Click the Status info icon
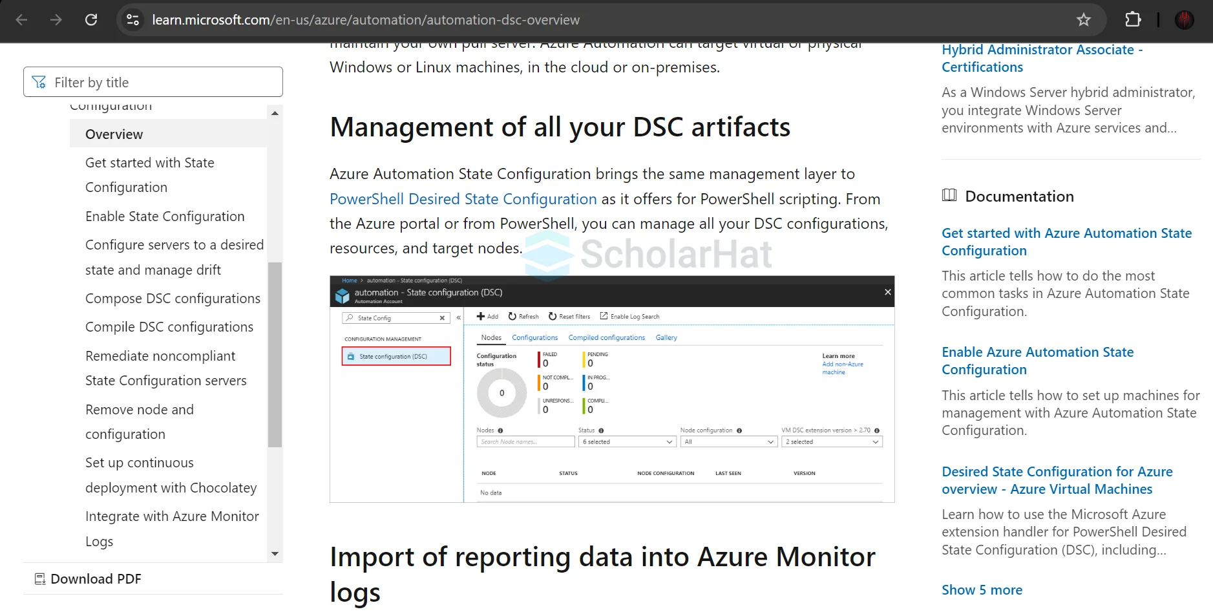1213x614 pixels. (x=601, y=430)
